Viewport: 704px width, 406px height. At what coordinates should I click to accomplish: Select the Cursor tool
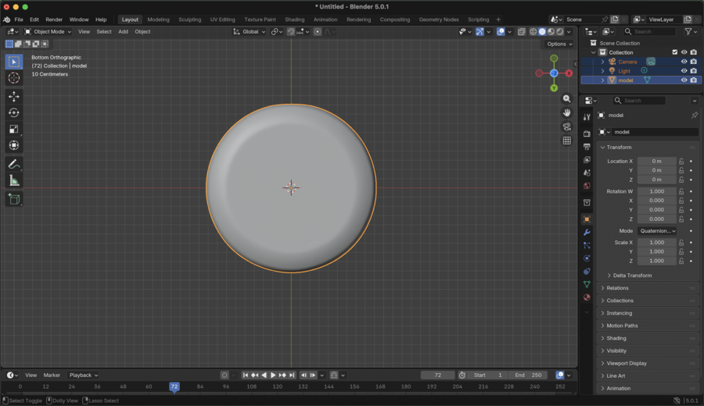[14, 78]
